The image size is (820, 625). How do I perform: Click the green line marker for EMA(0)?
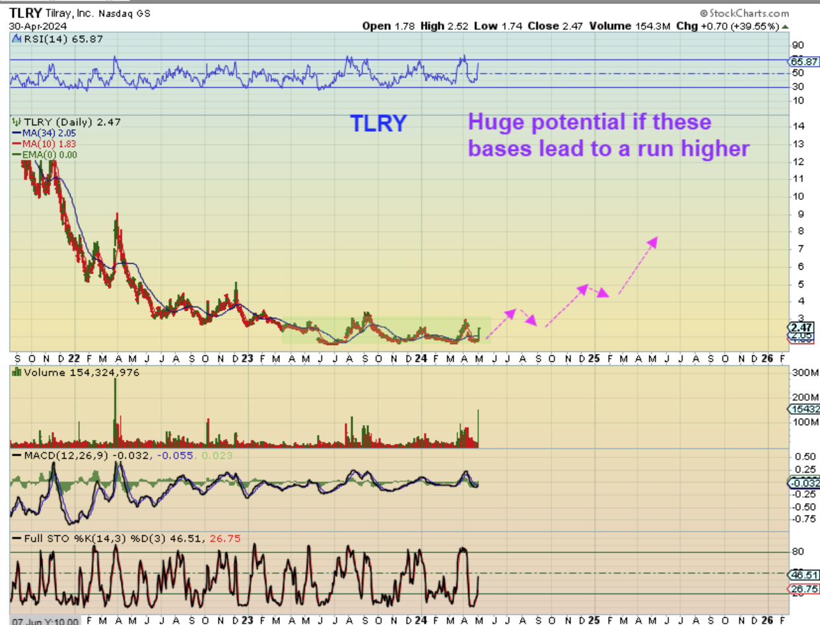(15, 155)
